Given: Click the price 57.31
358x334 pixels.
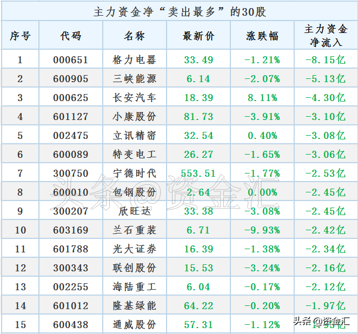Looking at the screenshot, I should [x=198, y=325].
